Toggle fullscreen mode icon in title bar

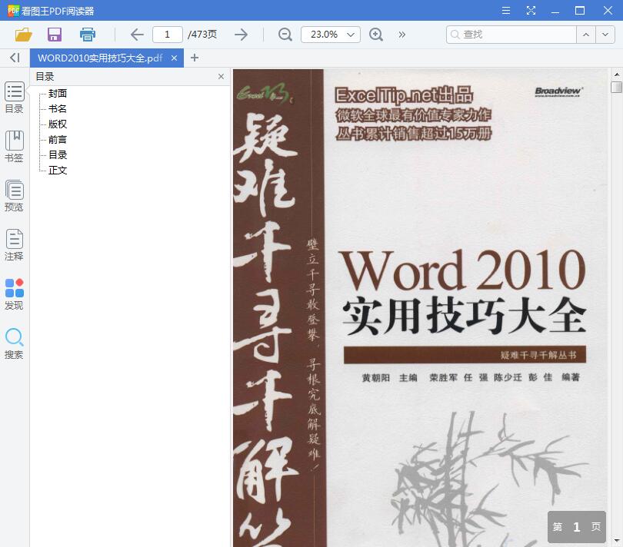(531, 10)
